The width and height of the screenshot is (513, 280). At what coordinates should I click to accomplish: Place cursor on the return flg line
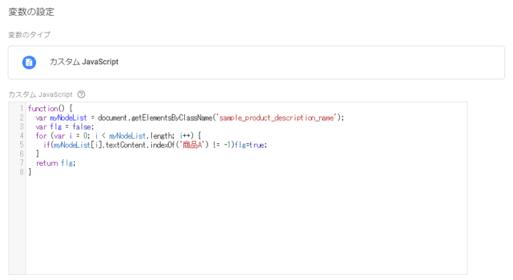pyautogui.click(x=56, y=163)
